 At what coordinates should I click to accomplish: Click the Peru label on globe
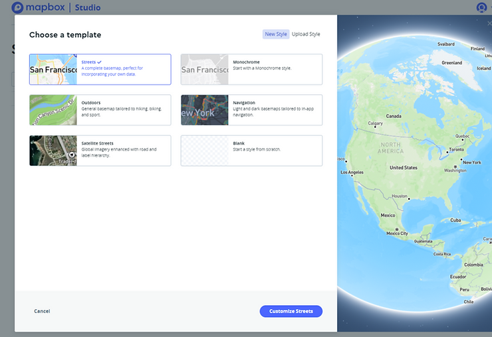[464, 289]
